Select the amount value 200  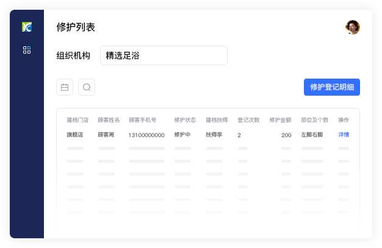[x=286, y=135]
